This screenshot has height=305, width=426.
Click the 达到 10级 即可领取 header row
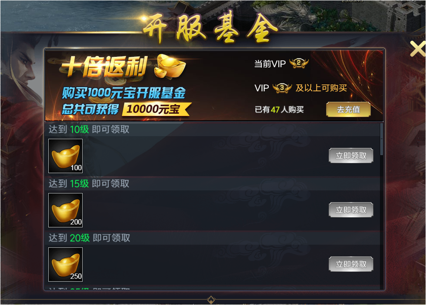tap(212, 129)
